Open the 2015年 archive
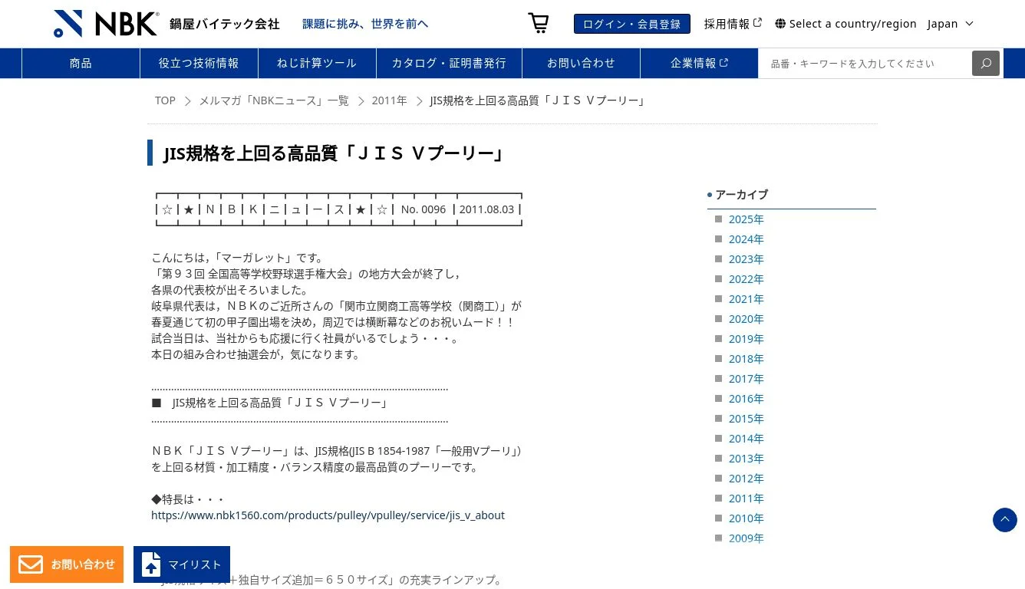Image resolution: width=1025 pixels, height=589 pixels. 747,419
